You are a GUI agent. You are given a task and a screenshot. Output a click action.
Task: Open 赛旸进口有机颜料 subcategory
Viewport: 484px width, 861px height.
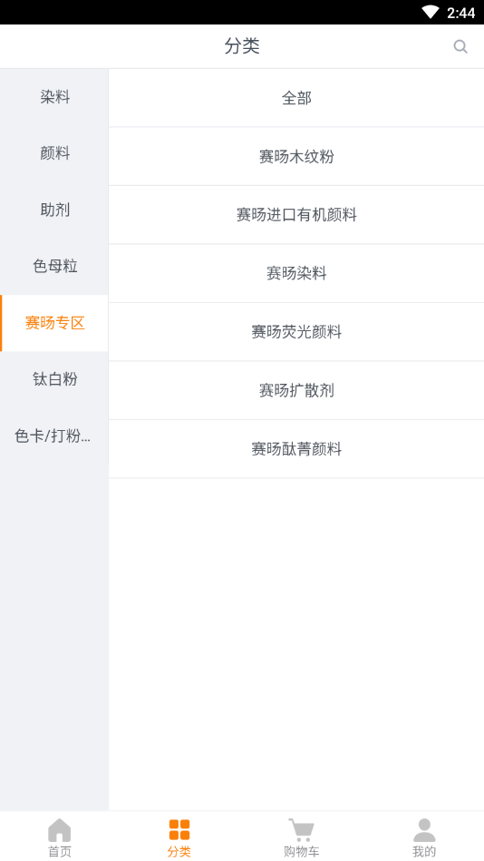coord(296,215)
